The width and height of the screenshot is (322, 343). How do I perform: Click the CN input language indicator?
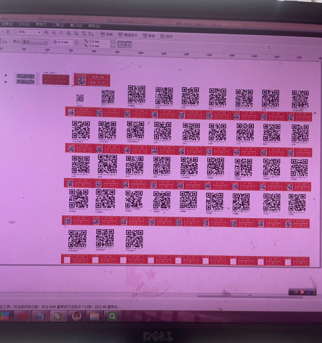[296, 292]
